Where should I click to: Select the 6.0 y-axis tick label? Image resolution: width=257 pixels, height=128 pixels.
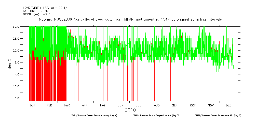pyautogui.click(x=17, y=98)
